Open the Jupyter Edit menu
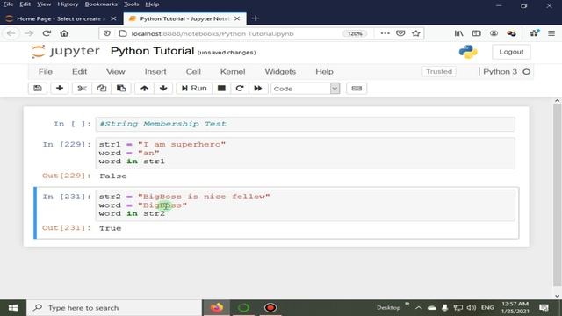This screenshot has height=316, width=562. [80, 72]
